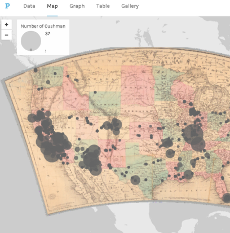Click the large circle cluster in Arizona

pyautogui.click(x=92, y=159)
